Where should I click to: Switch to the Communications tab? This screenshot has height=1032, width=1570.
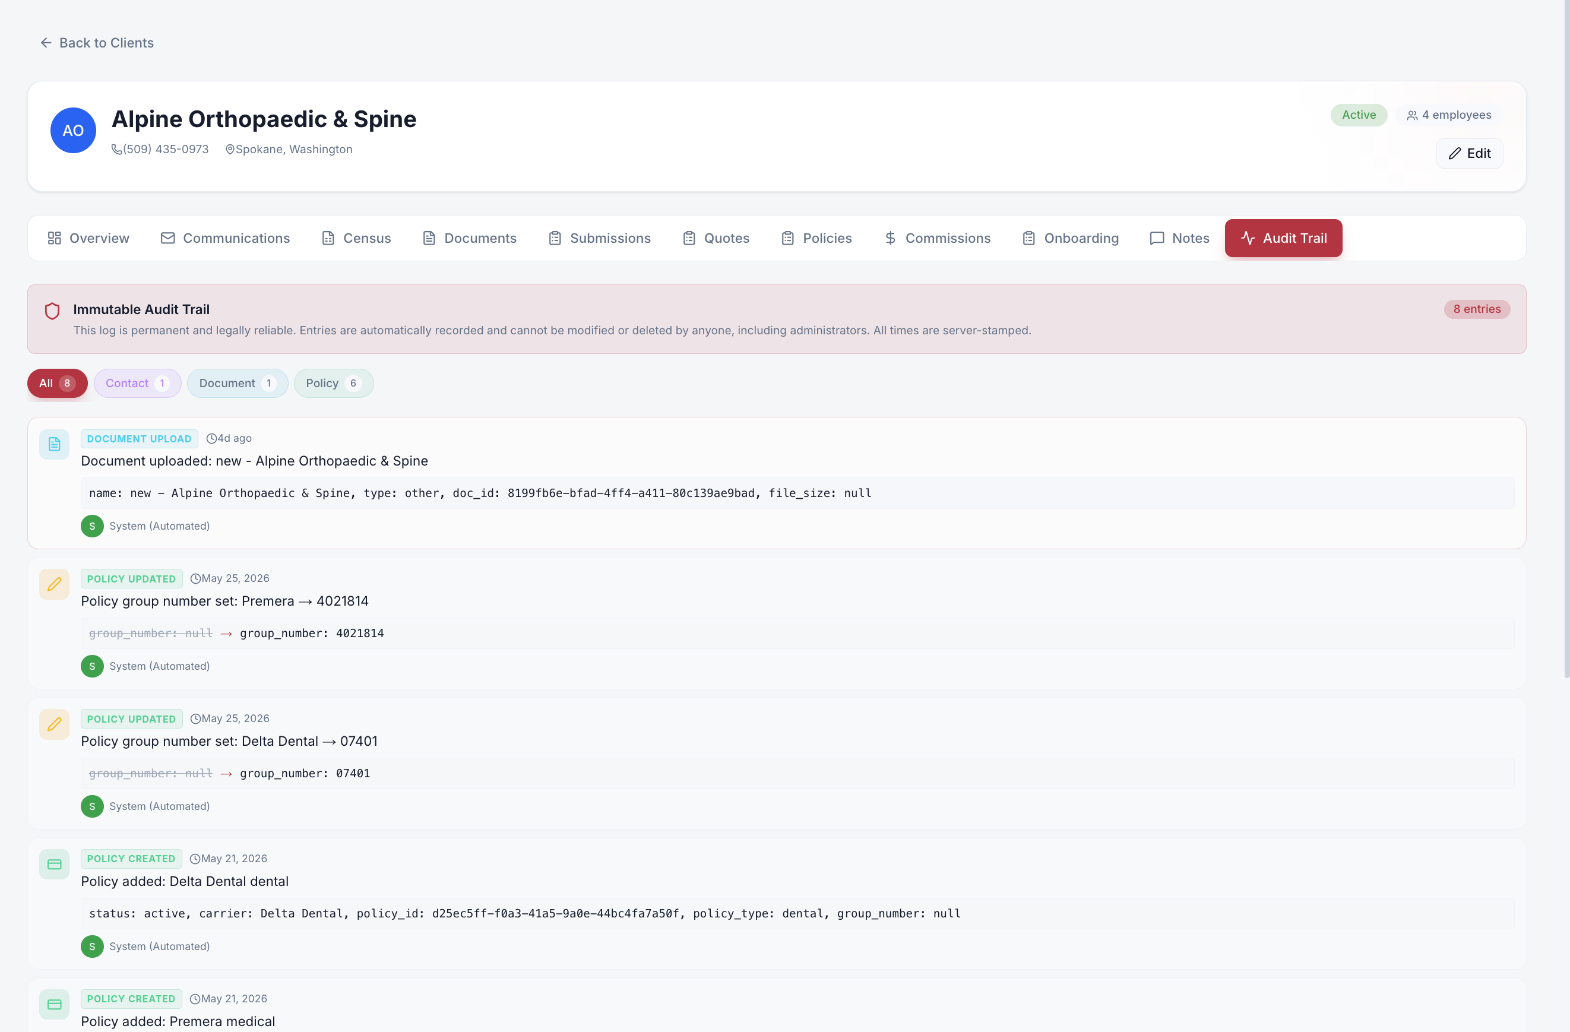click(x=226, y=238)
